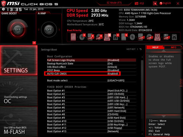The image size is (183, 137).
Task: Toggle Bootup NumLock State [On] value
Action: [x=110, y=64]
